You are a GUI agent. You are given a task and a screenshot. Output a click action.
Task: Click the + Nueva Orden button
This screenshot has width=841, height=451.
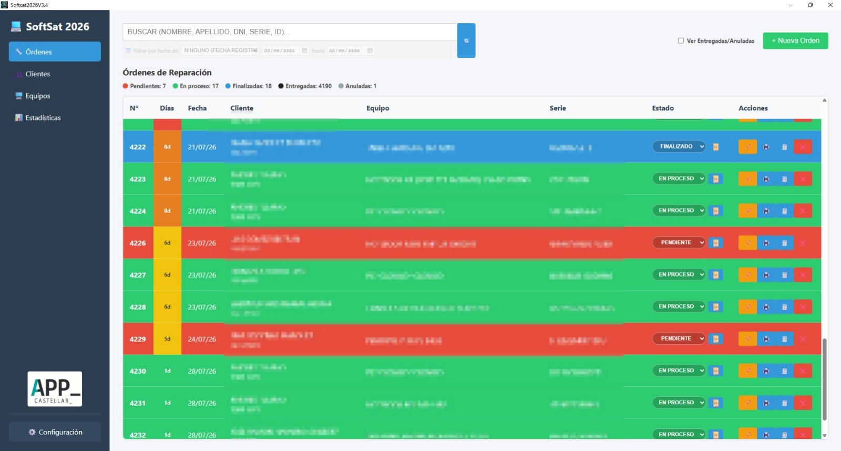[795, 40]
